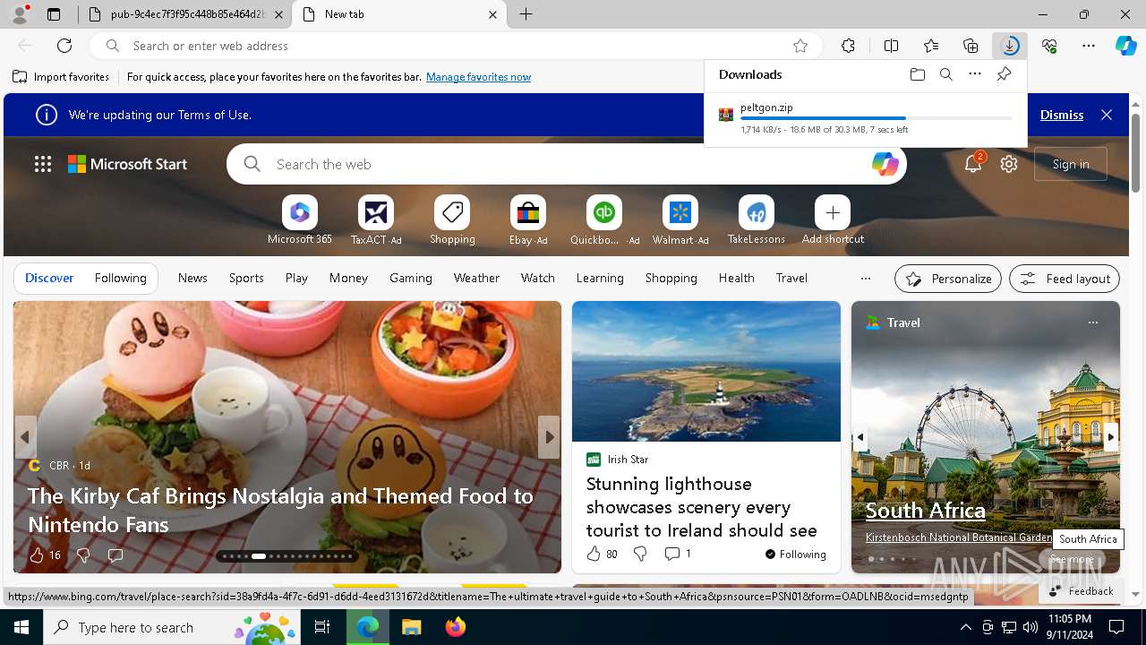
Task: Open the Shopping shortcut tile
Action: tap(452, 220)
